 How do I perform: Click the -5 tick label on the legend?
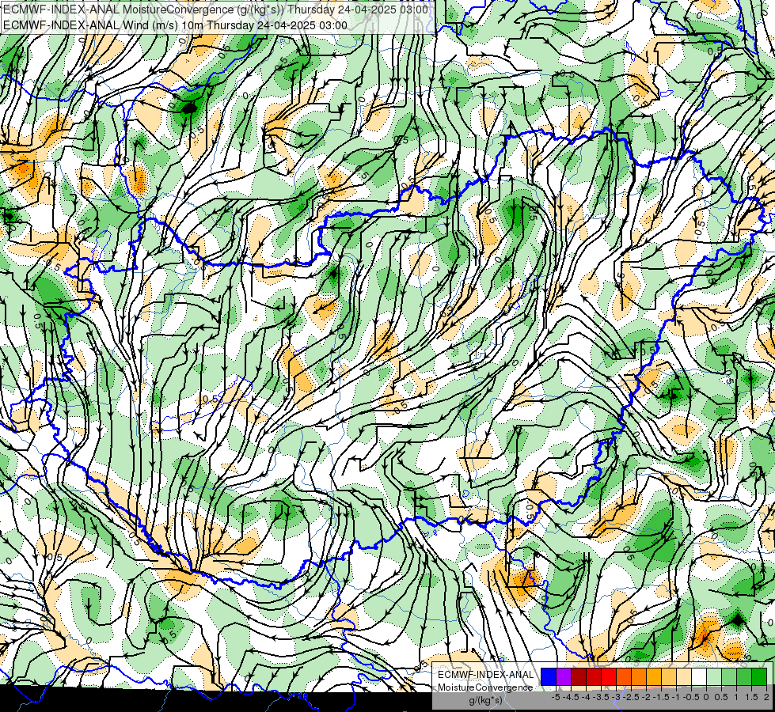point(556,697)
